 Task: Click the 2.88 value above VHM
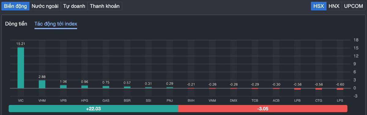coord(42,77)
